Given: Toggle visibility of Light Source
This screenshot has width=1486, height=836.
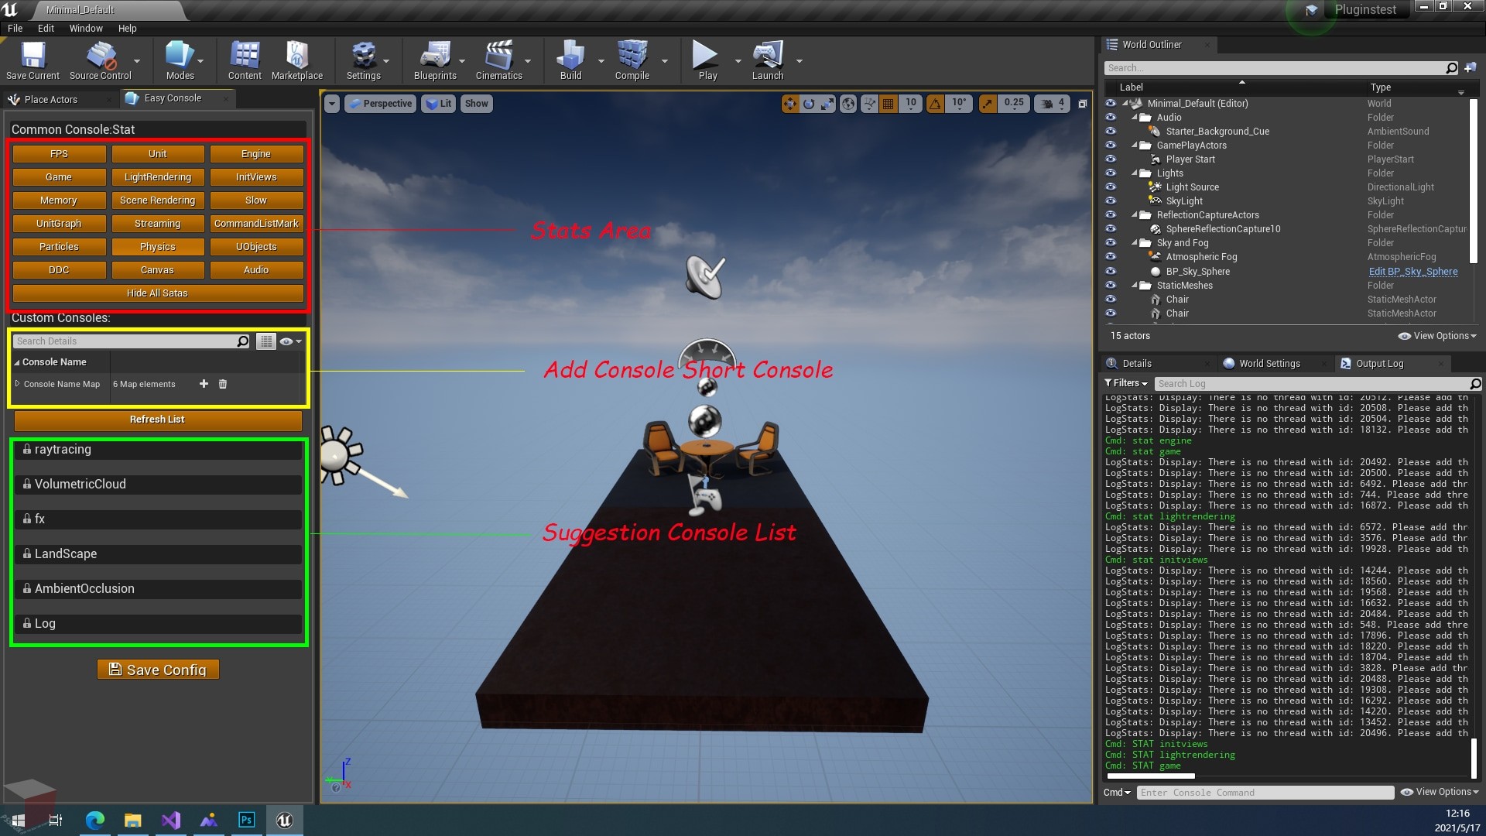Looking at the screenshot, I should 1111,187.
